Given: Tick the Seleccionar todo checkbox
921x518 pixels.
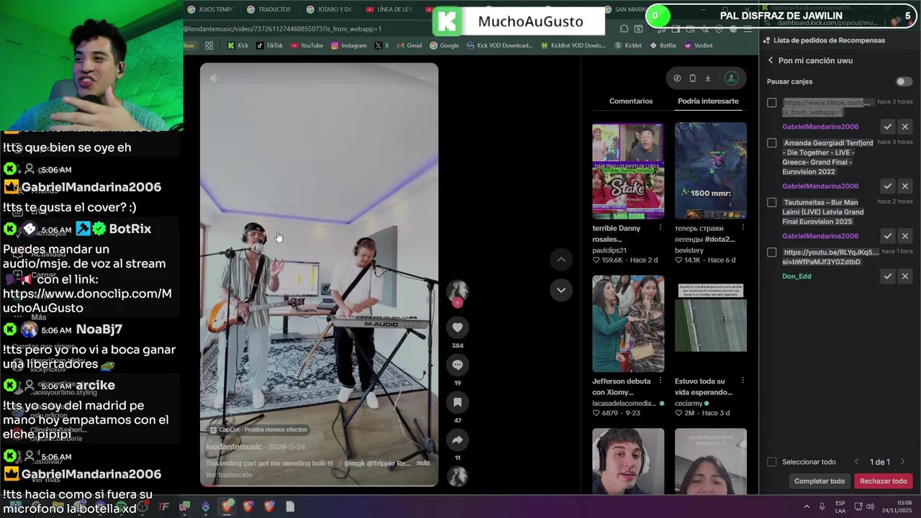Looking at the screenshot, I should tap(772, 462).
